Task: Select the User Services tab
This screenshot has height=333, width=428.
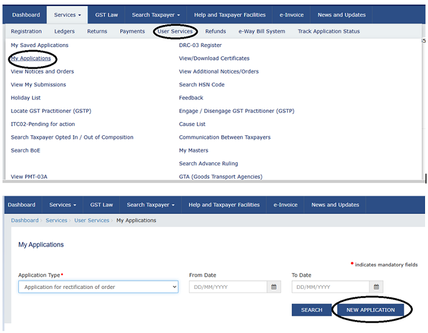Action: click(175, 31)
